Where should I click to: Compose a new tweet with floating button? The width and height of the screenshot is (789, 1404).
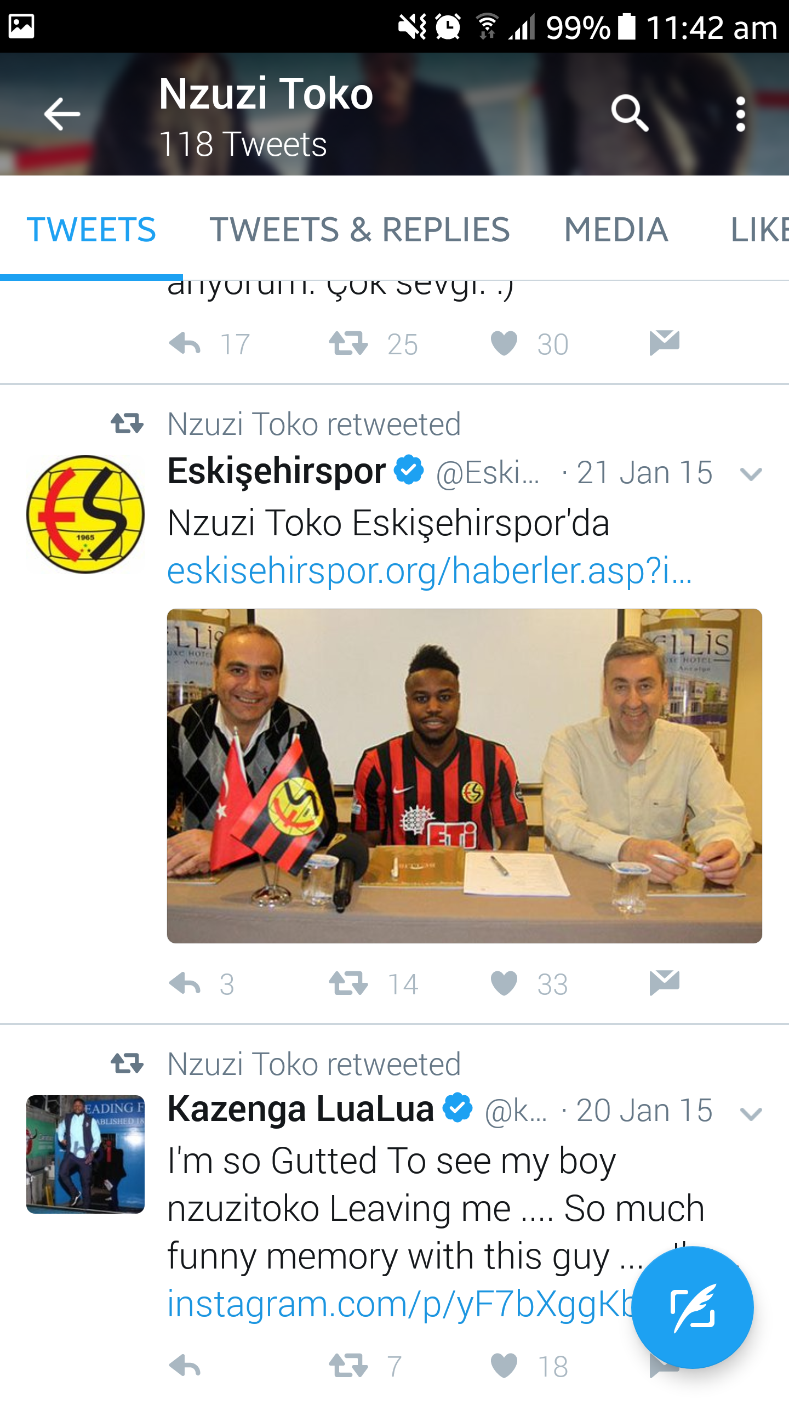[693, 1307]
